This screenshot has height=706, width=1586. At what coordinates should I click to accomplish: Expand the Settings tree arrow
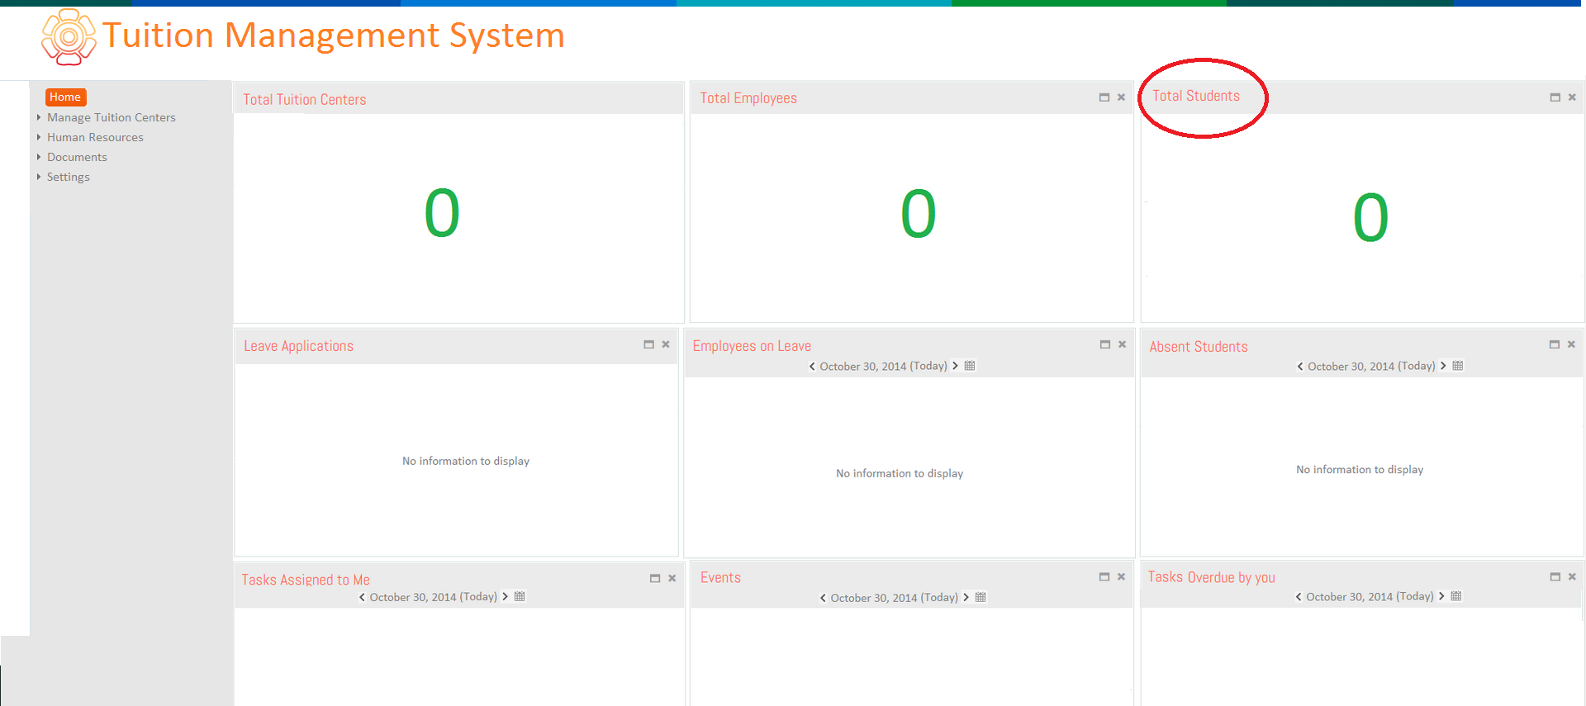[x=39, y=177]
